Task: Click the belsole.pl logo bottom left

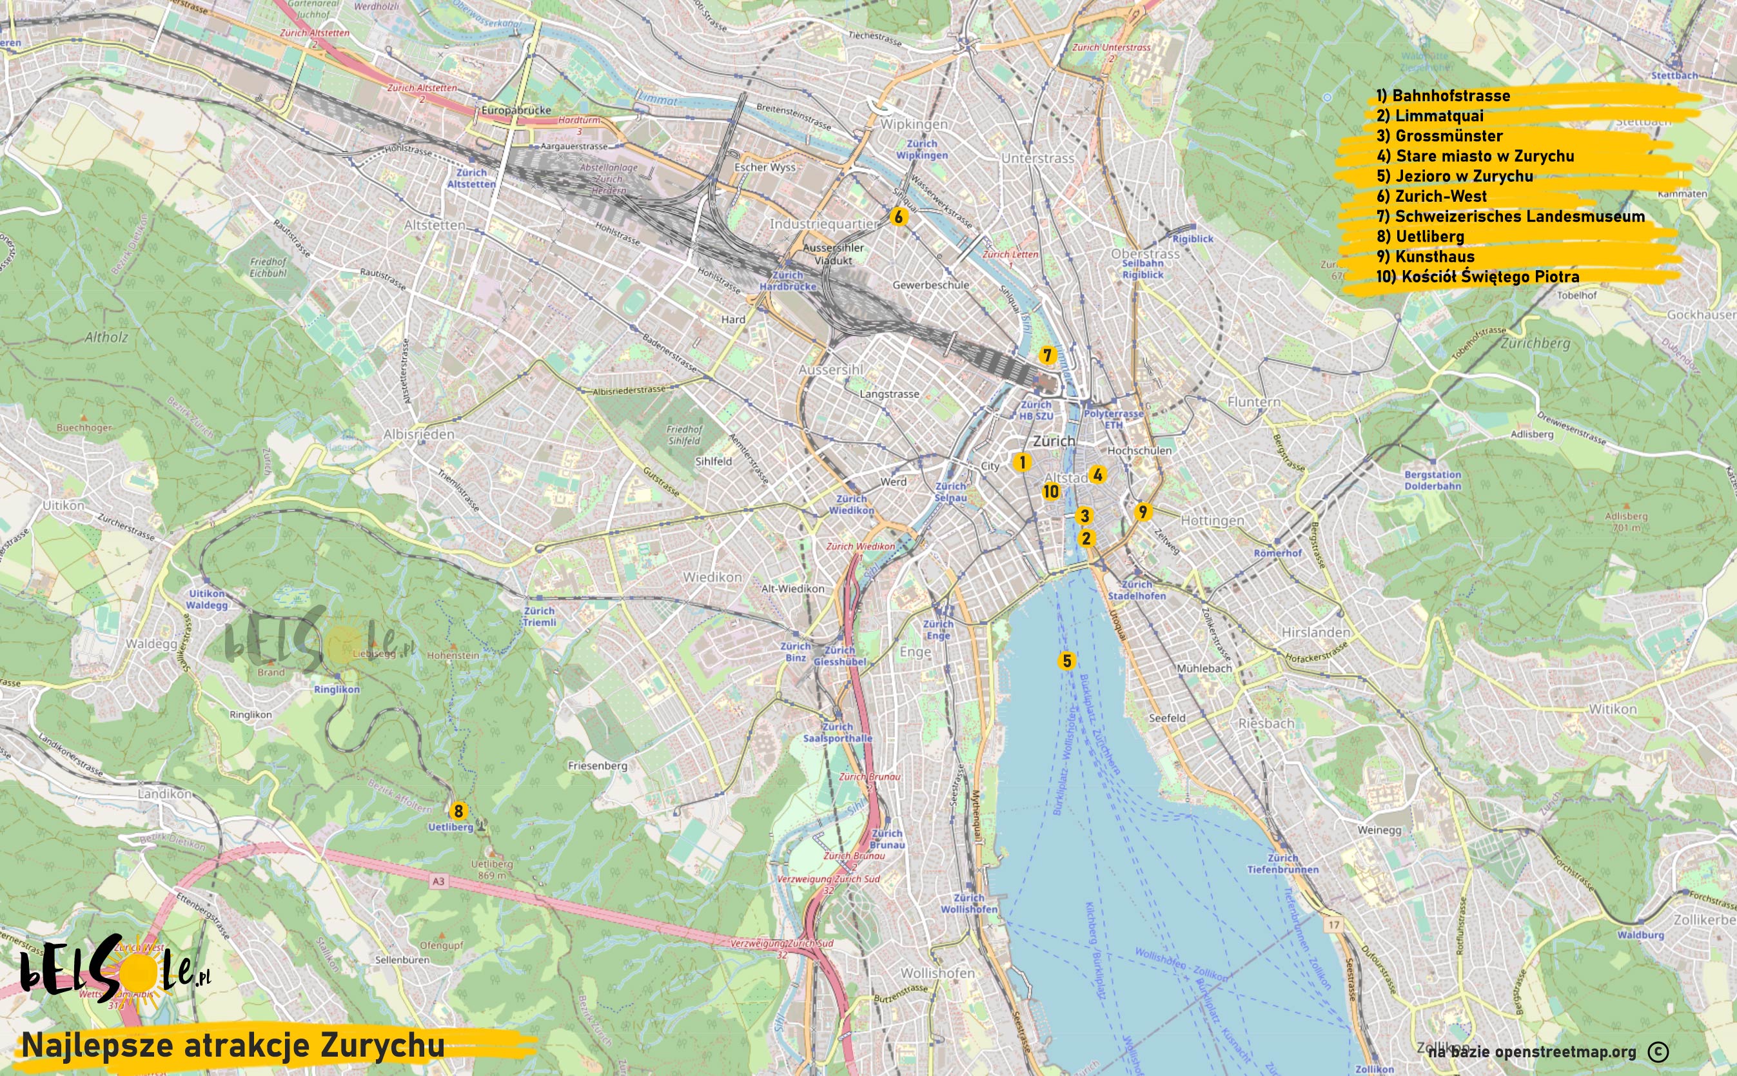Action: coord(114,972)
